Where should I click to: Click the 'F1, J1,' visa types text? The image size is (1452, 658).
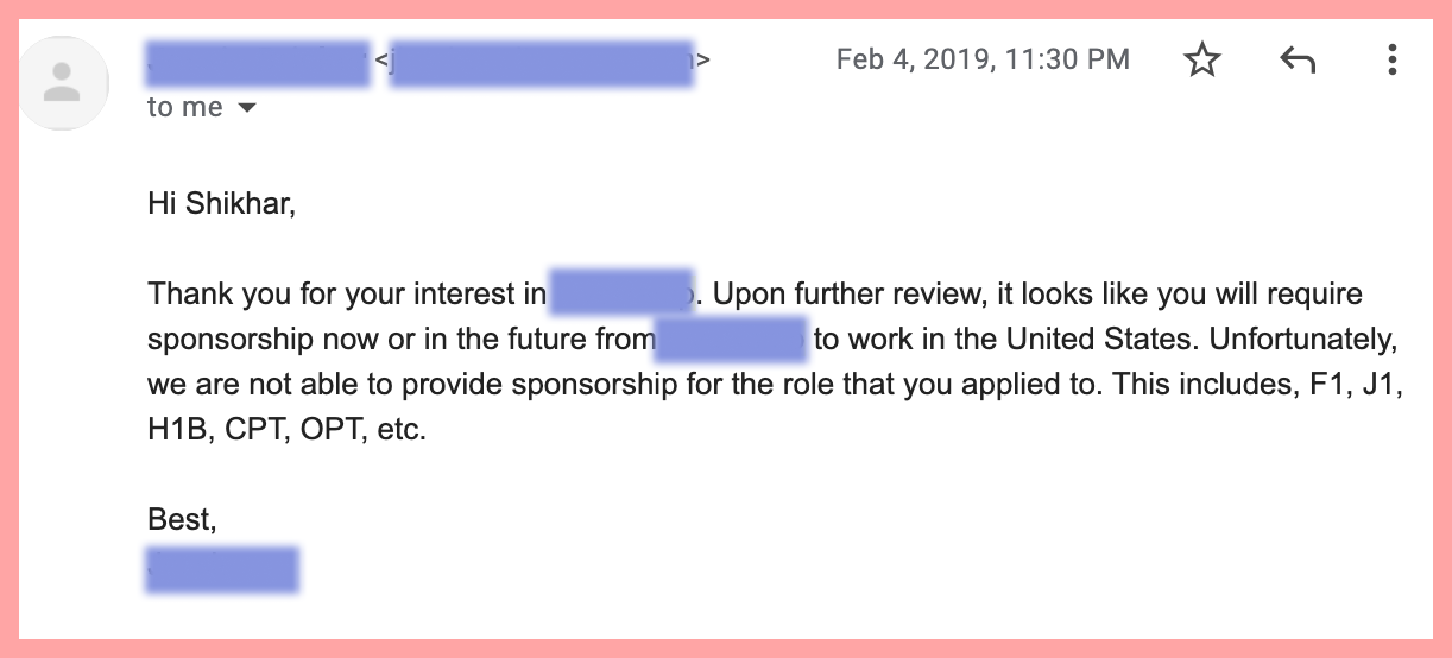tap(1356, 384)
